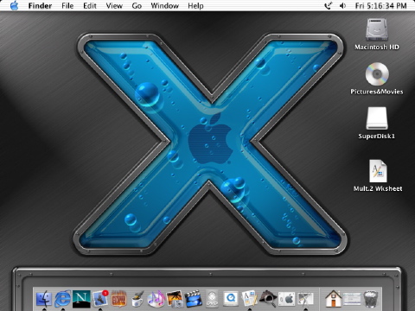The height and width of the screenshot is (311, 415).
Task: Click the modem phone status icon
Action: 329,6
